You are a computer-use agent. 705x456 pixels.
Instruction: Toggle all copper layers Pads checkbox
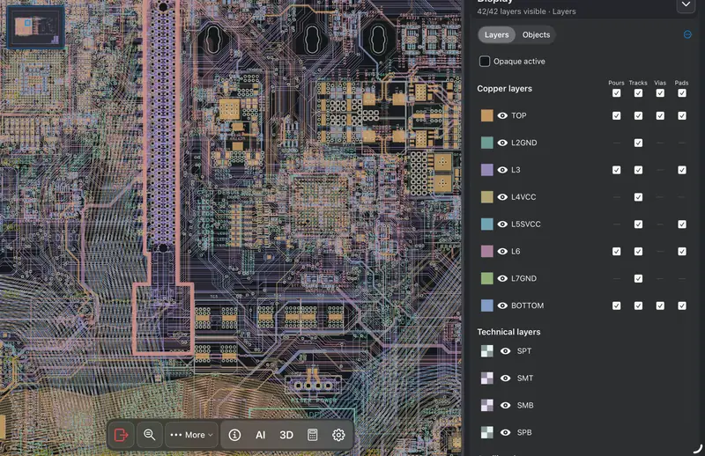(682, 93)
